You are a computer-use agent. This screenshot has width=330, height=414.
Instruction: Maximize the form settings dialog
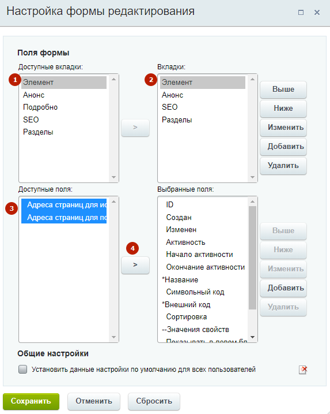click(x=301, y=12)
